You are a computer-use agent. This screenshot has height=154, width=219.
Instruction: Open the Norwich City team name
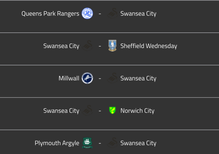137,111
